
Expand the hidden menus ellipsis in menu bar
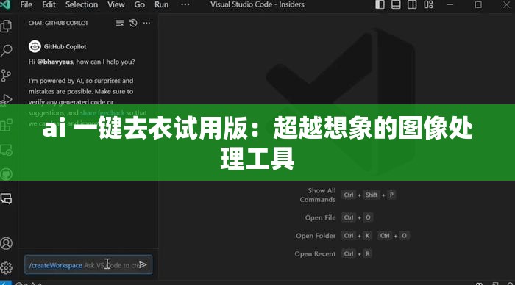185,4
